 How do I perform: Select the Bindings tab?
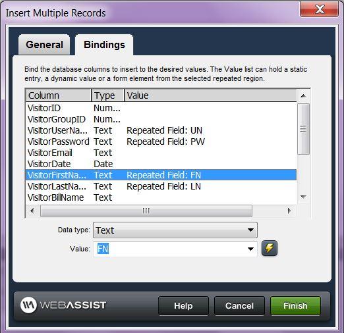point(104,45)
